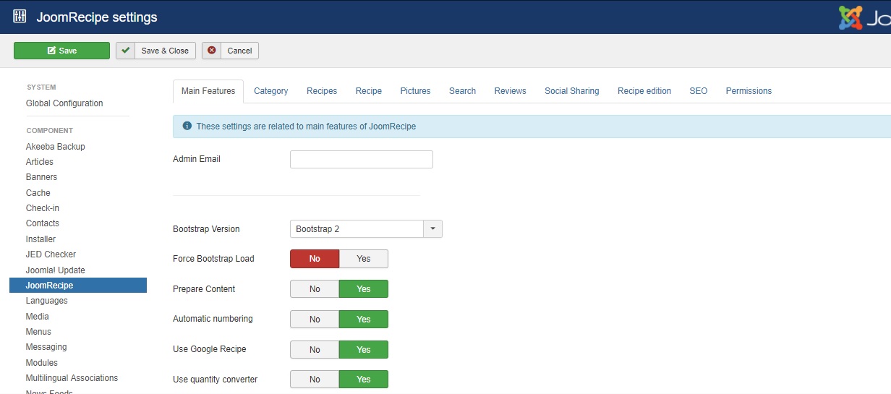The width and height of the screenshot is (891, 394).
Task: Open Articles component settings
Action: pyautogui.click(x=40, y=162)
